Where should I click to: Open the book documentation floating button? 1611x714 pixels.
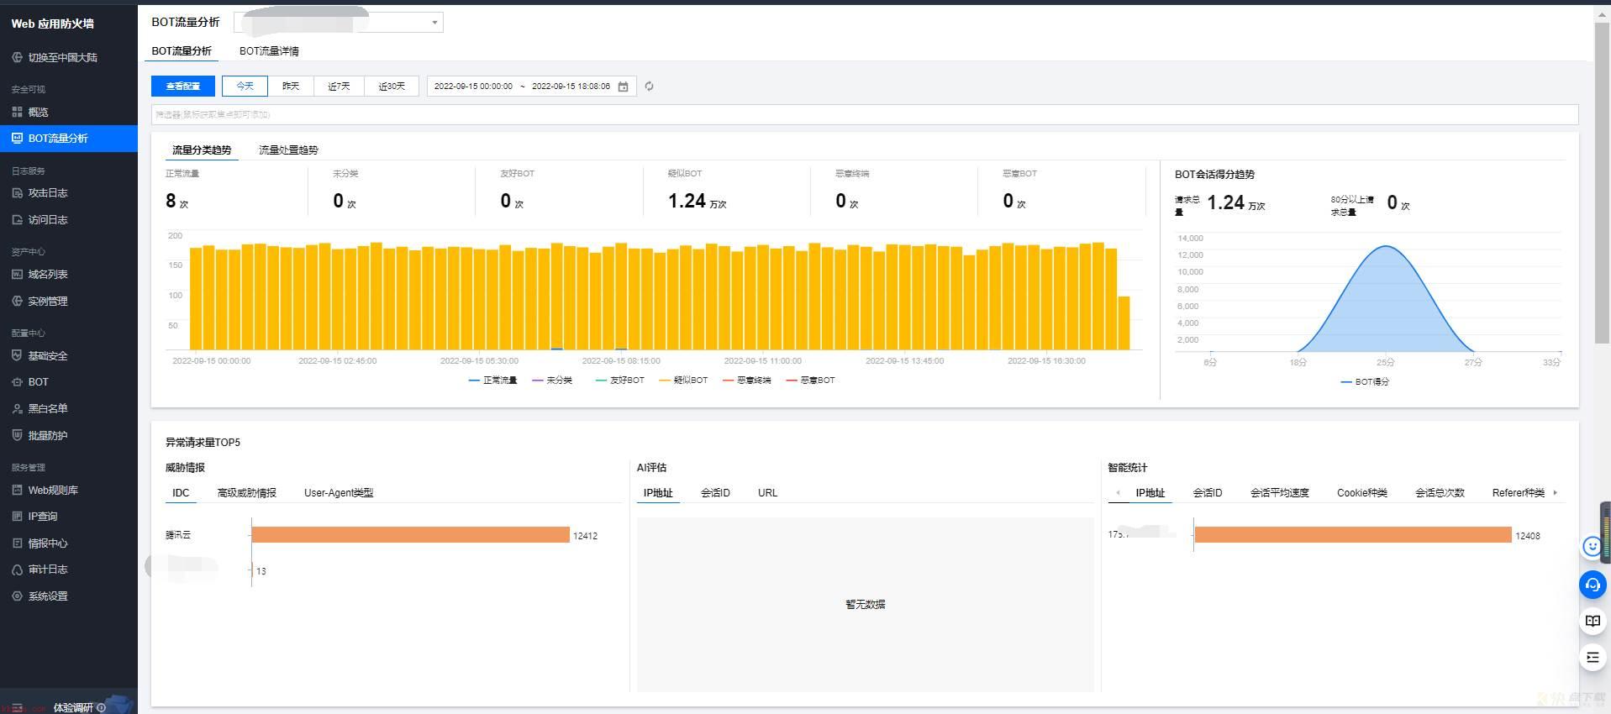point(1593,621)
